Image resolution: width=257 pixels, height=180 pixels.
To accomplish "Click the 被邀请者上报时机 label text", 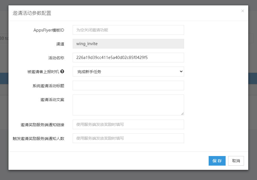I will (43, 72).
